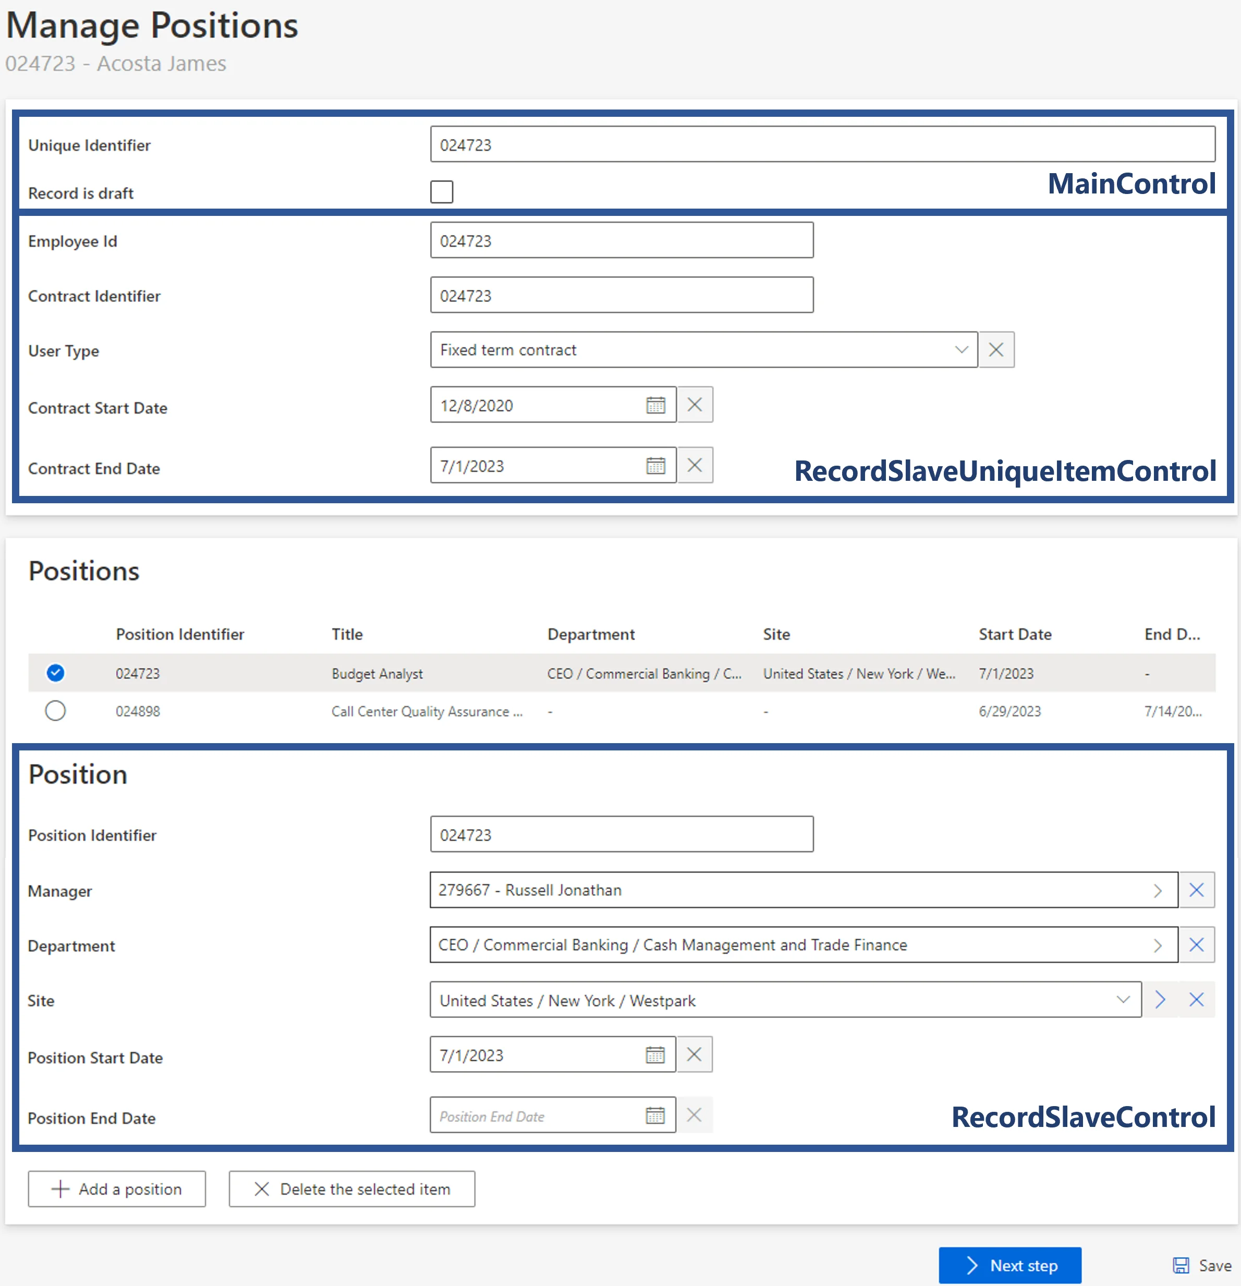Open calendar for Position Start Date
The image size is (1241, 1286).
[654, 1055]
